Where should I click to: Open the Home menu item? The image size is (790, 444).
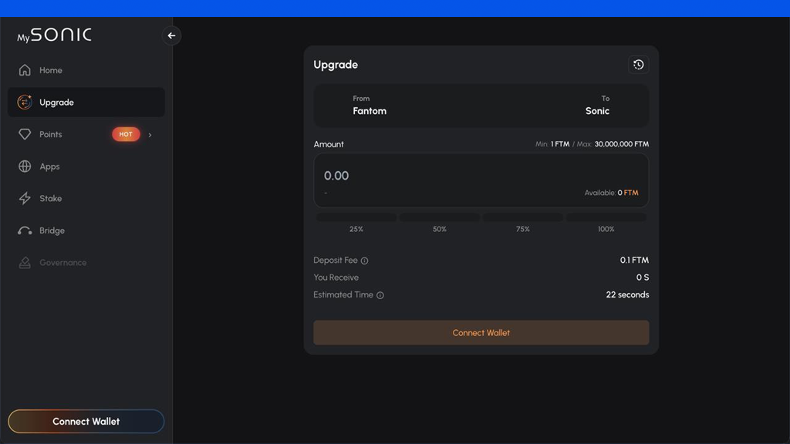[86, 70]
